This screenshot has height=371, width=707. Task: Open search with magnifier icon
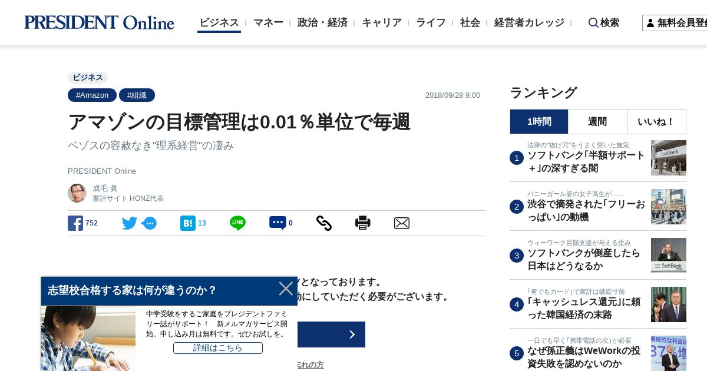coord(593,22)
